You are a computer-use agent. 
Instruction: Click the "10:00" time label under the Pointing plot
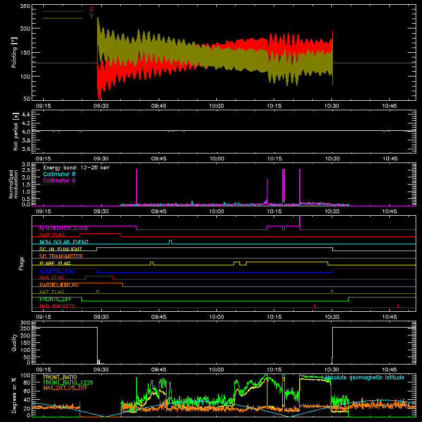click(216, 106)
